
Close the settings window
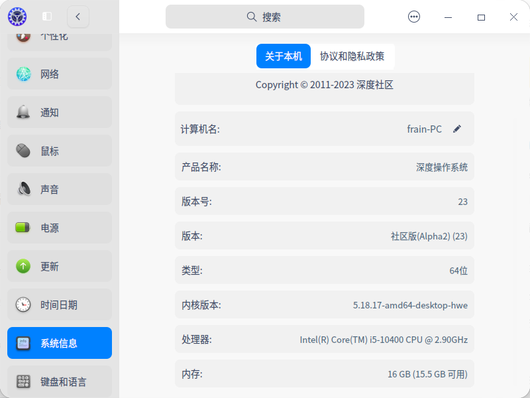(514, 17)
